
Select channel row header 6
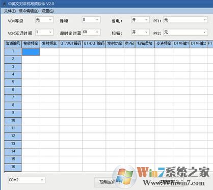click(x=13, y=91)
